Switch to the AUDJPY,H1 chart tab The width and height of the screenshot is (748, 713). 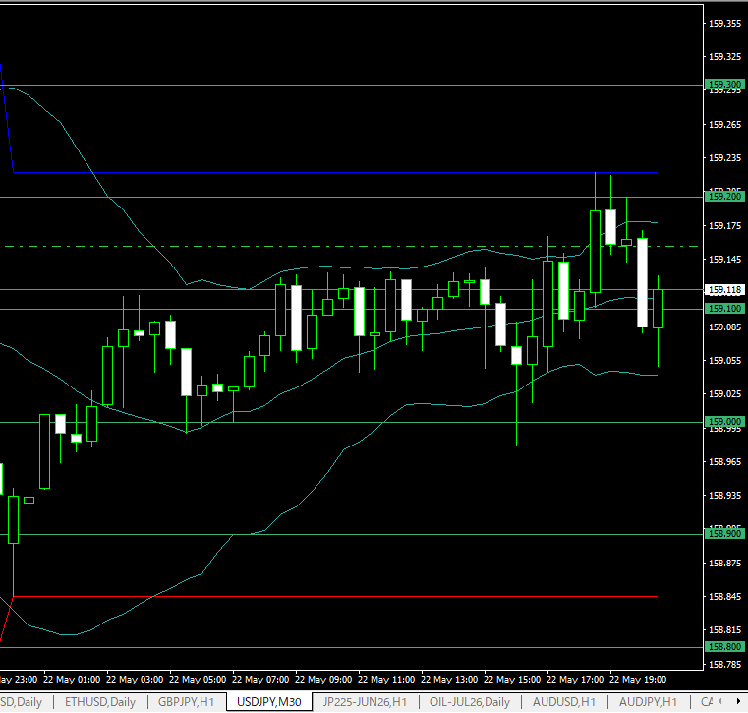[x=648, y=702]
